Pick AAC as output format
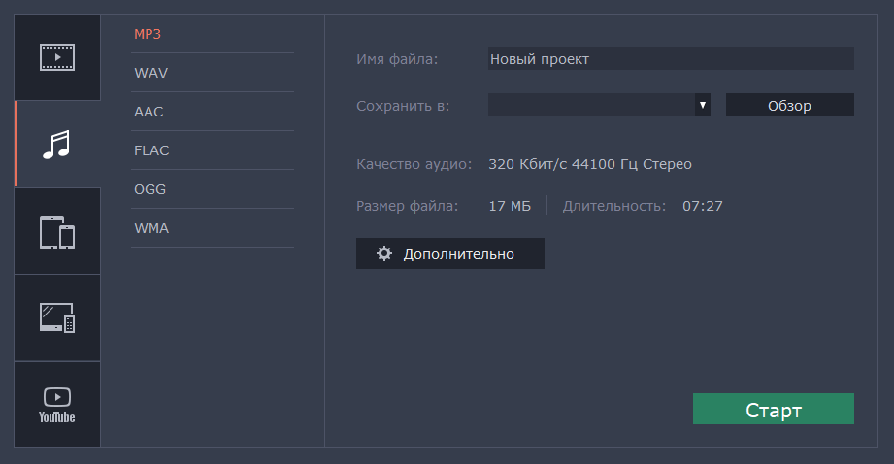Image resolution: width=894 pixels, height=464 pixels. [x=149, y=112]
